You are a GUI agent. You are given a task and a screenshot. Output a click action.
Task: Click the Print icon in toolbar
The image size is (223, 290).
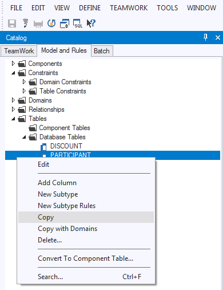click(38, 24)
